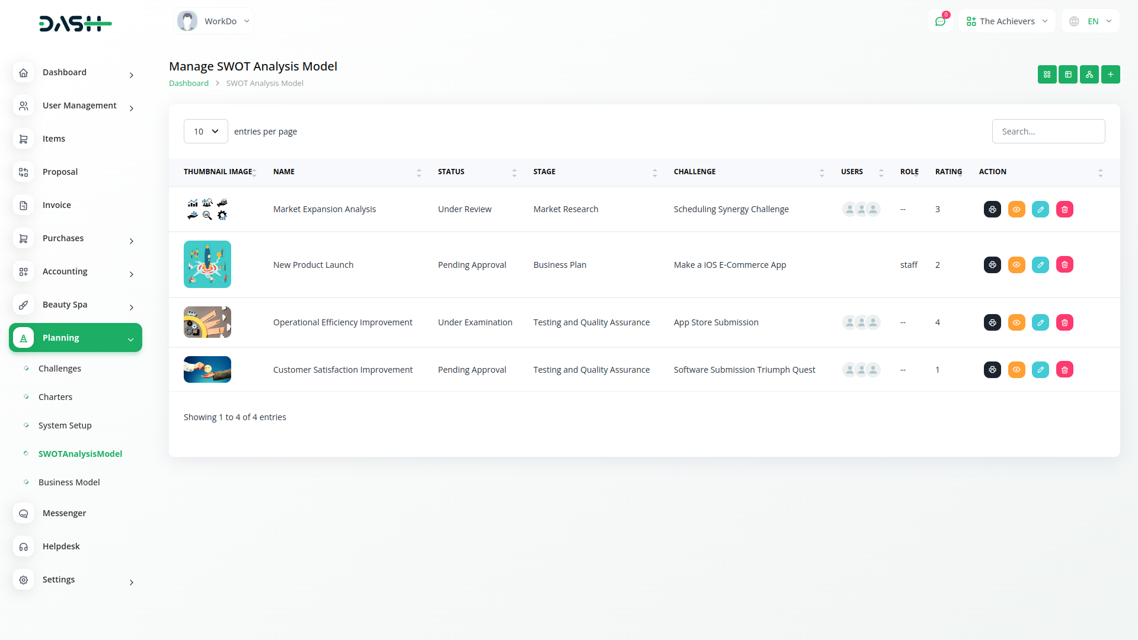View Operational Efficiency Improvement via eye icon
The width and height of the screenshot is (1138, 640).
(x=1016, y=322)
